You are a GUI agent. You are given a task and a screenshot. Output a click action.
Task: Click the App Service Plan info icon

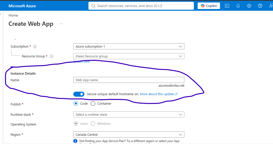pyautogui.click(x=75, y=141)
